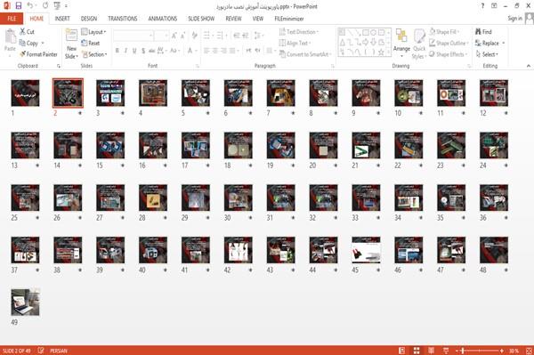This screenshot has height=355, width=534.
Task: Click the spell check status icon
Action: [x=41, y=351]
